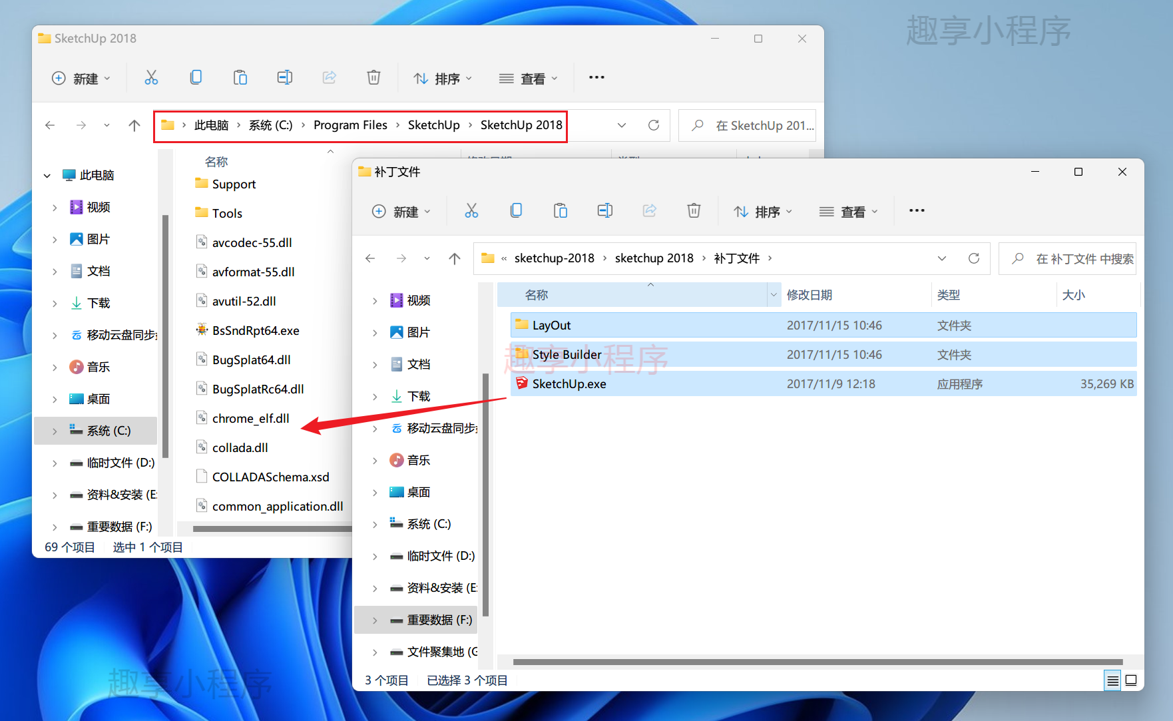The height and width of the screenshot is (721, 1173).
Task: Expand address history dropdown in 补丁文件 window
Action: 942,258
